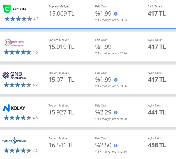Click the 16.541 TL total cost
176x159 pixels.
[61, 145]
